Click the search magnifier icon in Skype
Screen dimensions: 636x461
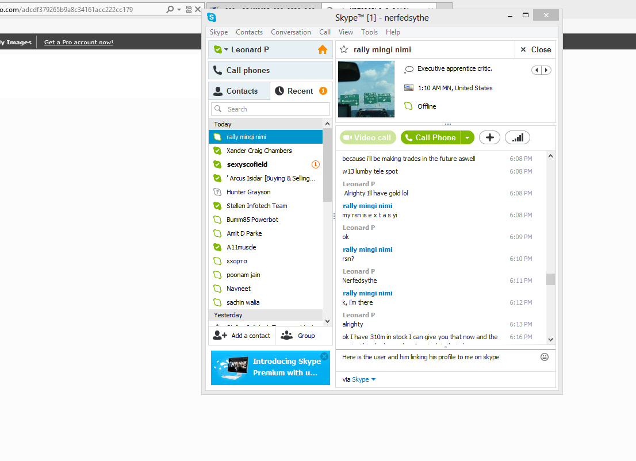(x=218, y=109)
